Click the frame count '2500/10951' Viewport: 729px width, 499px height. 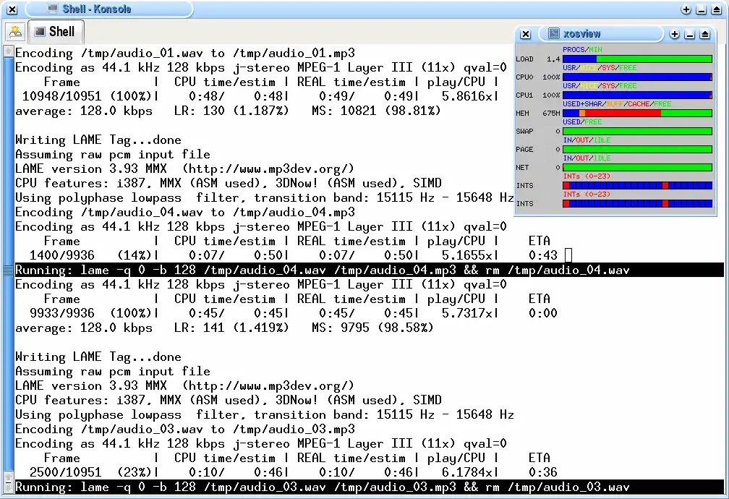click(x=66, y=472)
